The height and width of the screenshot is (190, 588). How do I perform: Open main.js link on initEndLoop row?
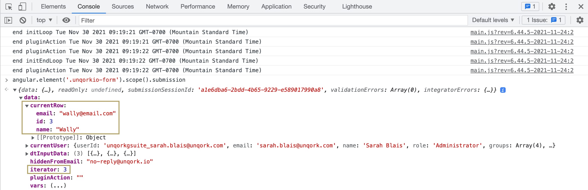point(522,61)
